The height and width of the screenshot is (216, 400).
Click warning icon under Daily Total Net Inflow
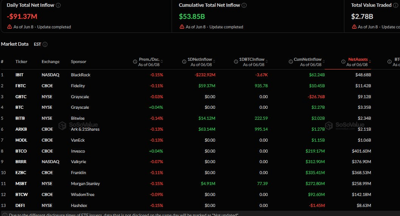pos(9,27)
